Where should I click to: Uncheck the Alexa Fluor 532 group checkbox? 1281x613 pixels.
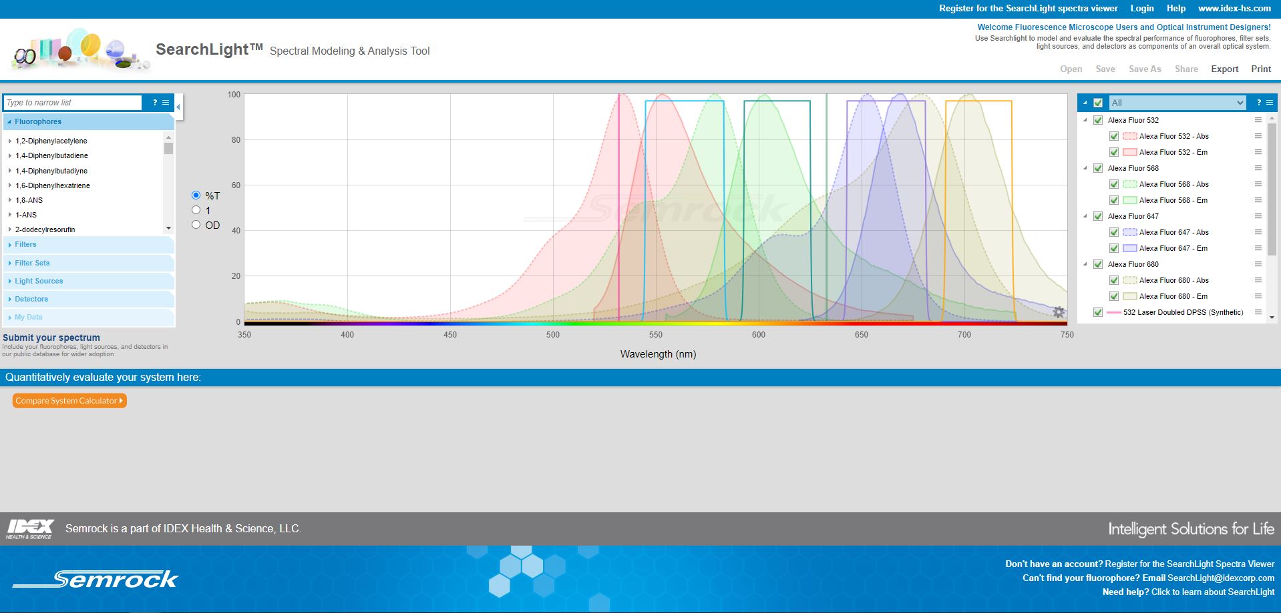pyautogui.click(x=1098, y=120)
